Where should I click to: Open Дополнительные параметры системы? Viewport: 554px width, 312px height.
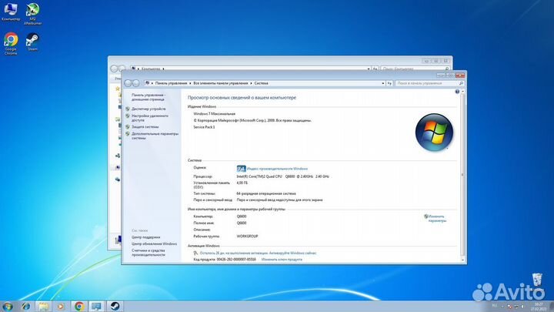[x=155, y=136]
